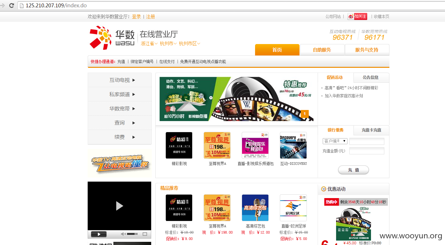Click the Weibo 加关注 follow icon
Image resolution: width=445 pixels, height=245 pixels.
(x=357, y=16)
